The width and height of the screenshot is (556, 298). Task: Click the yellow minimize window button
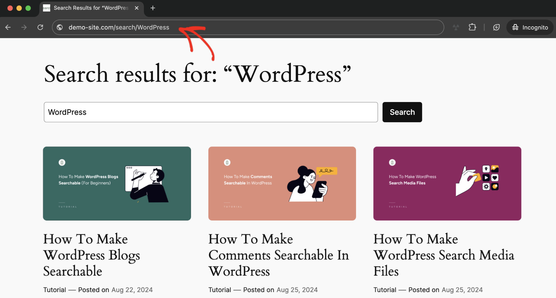[x=19, y=8]
